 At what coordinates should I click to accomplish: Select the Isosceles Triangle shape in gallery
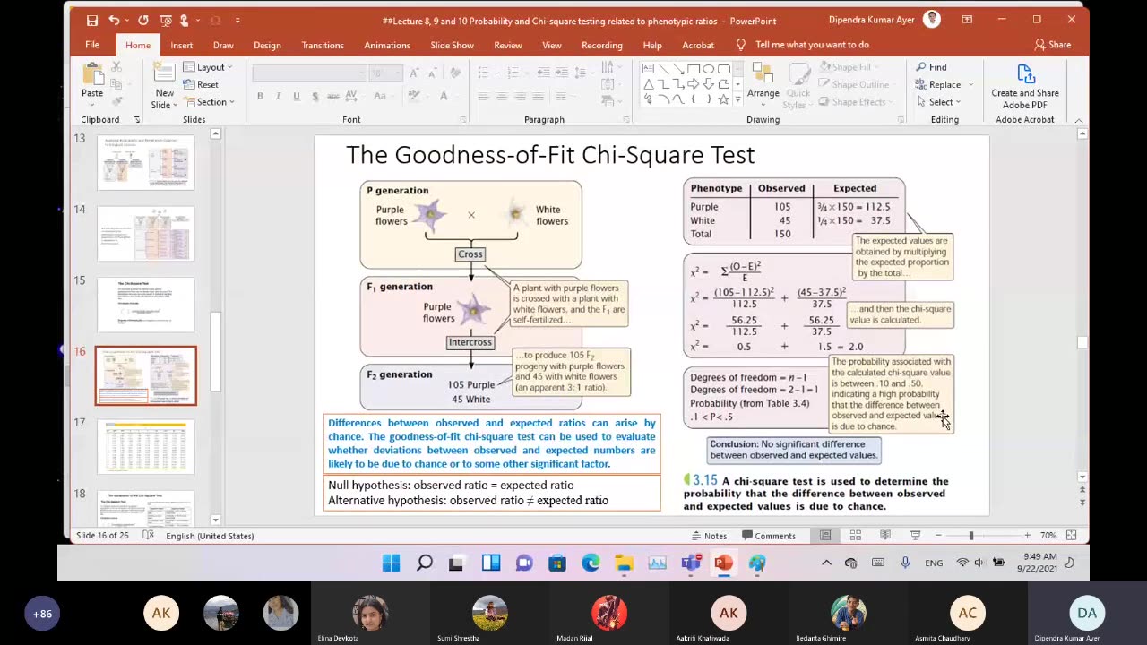point(648,84)
